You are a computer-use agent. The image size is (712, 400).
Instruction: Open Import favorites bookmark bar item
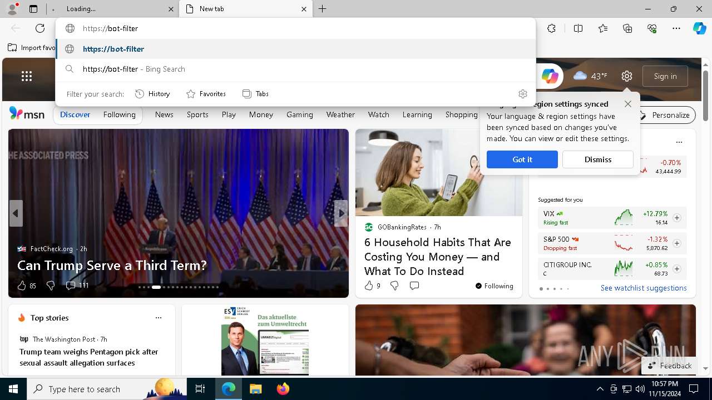click(x=31, y=48)
